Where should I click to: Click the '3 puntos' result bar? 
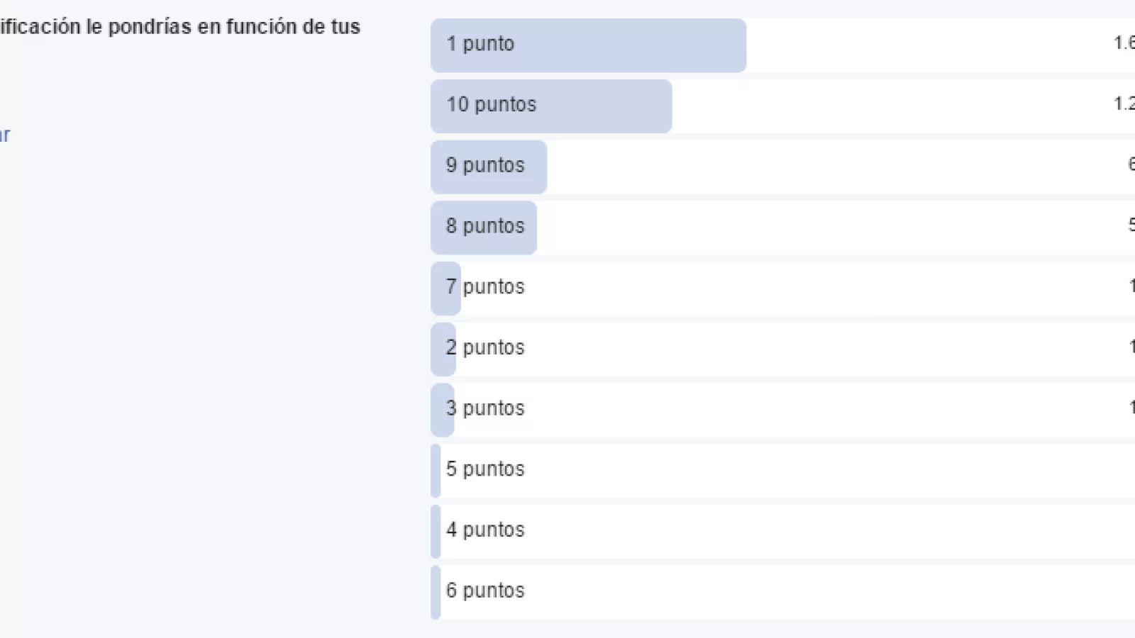(x=443, y=409)
